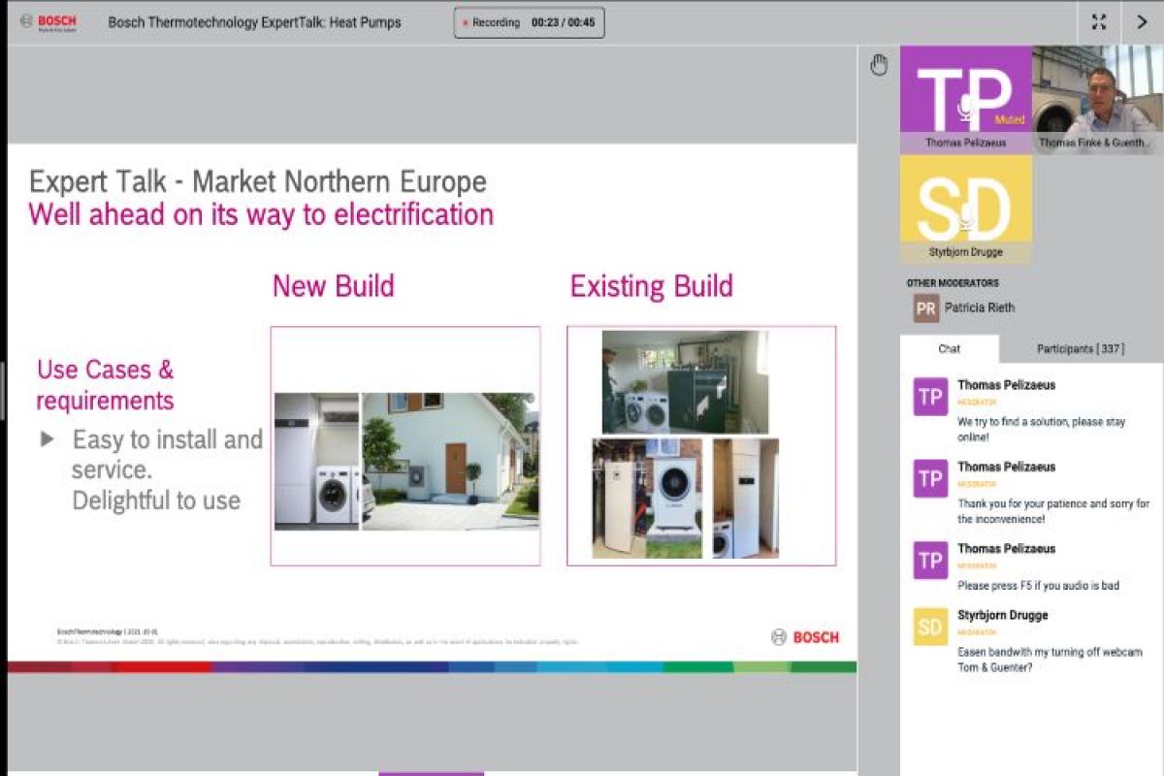Click the microphone icon on SD tile
The height and width of the screenshot is (776, 1164).
pyautogui.click(x=965, y=217)
